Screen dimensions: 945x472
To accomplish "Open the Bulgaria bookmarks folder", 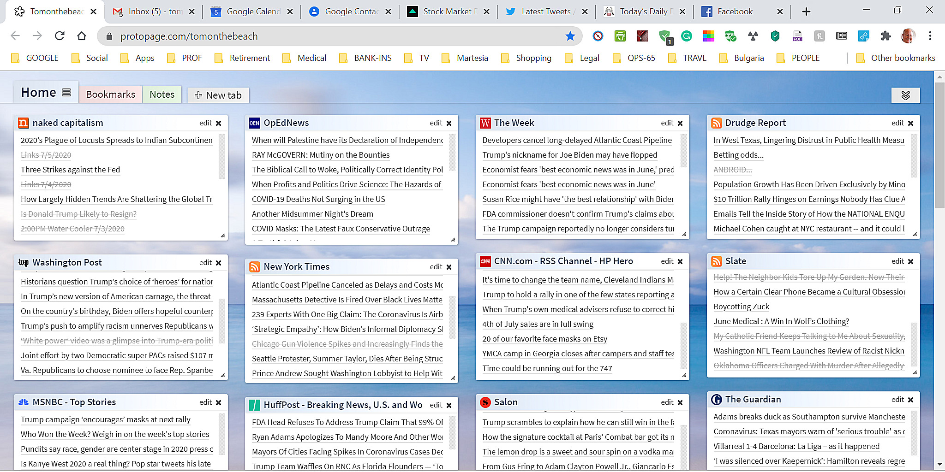I will (x=742, y=58).
